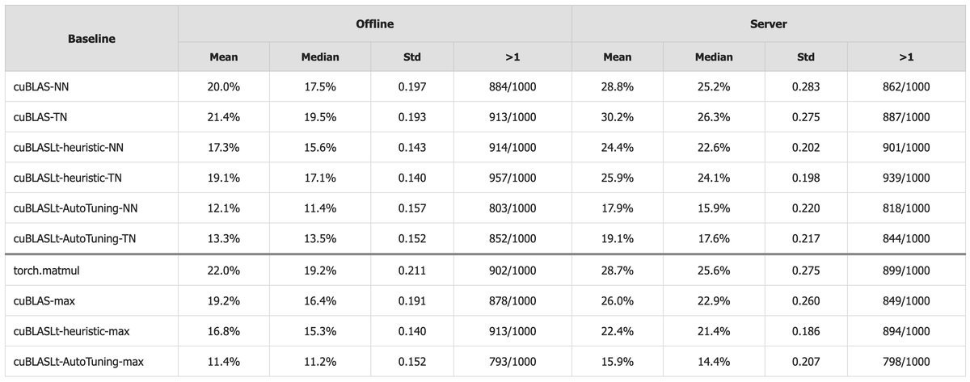The image size is (970, 382).
Task: Select the cuBLASLt-AutoTuning-NN row label
Action: (76, 208)
